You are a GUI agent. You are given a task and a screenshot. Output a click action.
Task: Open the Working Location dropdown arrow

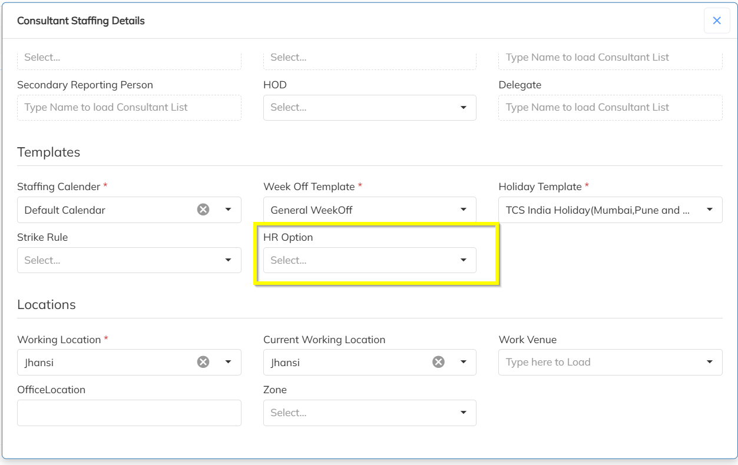(228, 362)
